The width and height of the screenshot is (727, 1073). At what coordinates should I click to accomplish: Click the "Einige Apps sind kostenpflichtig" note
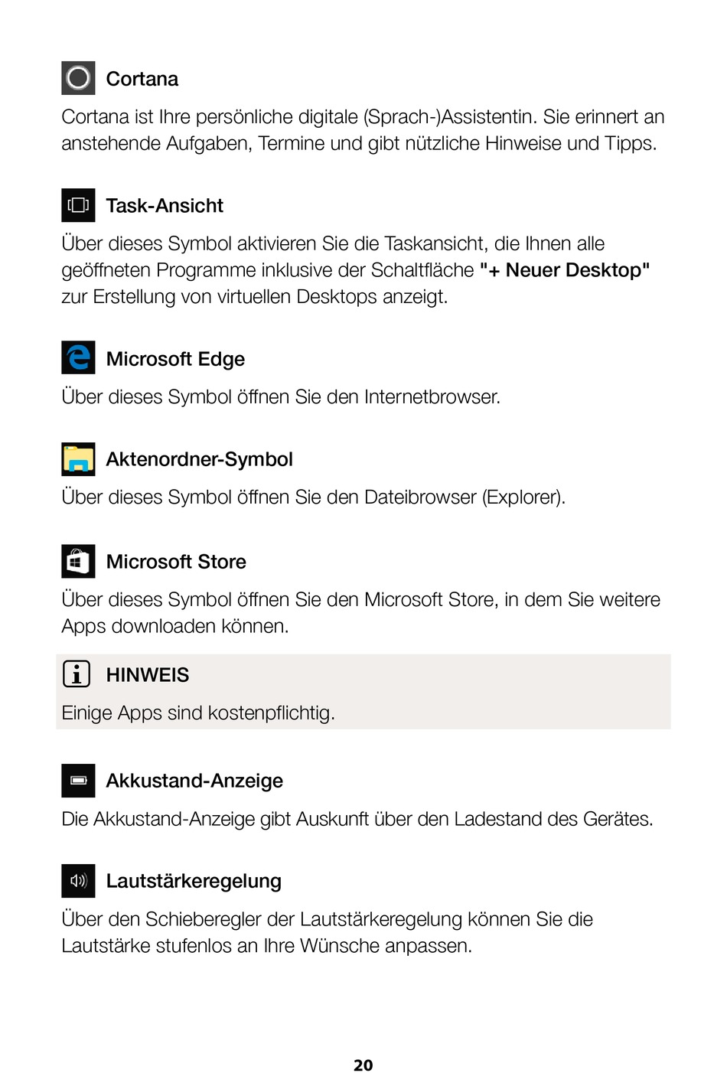[198, 713]
